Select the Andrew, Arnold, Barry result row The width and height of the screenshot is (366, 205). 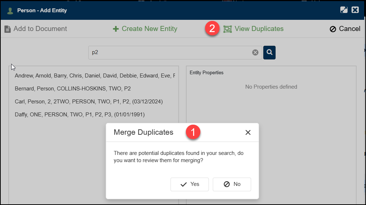tap(95, 76)
